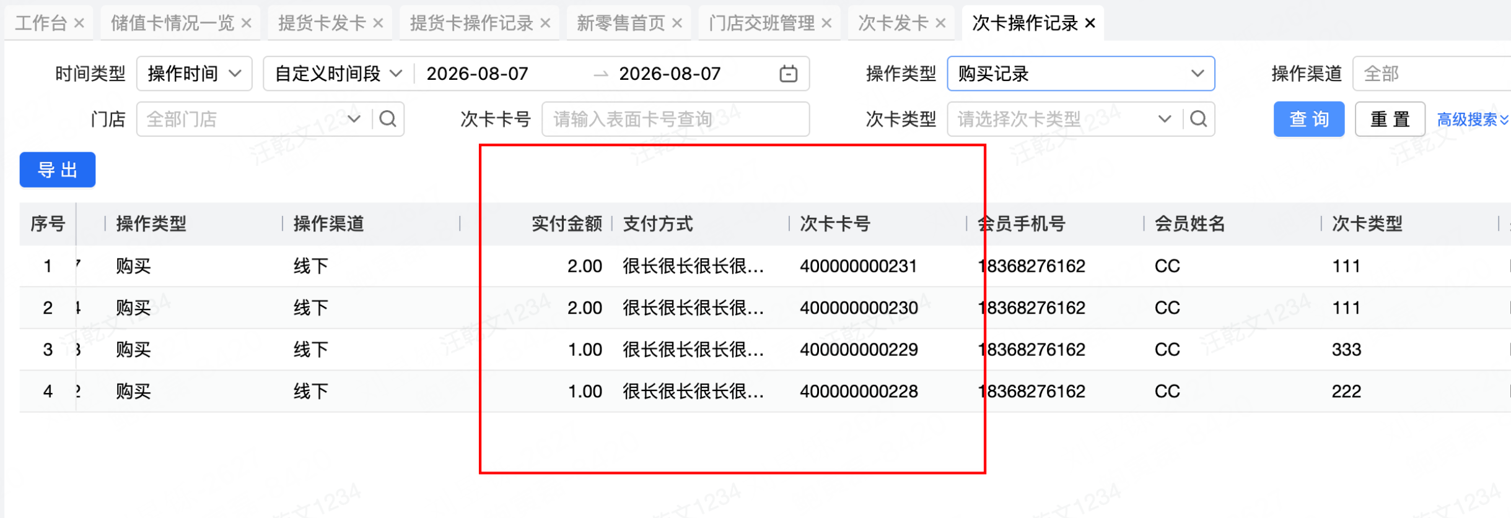Open the 请选择次卡类型 dropdown
The image size is (1511, 518).
[1064, 119]
